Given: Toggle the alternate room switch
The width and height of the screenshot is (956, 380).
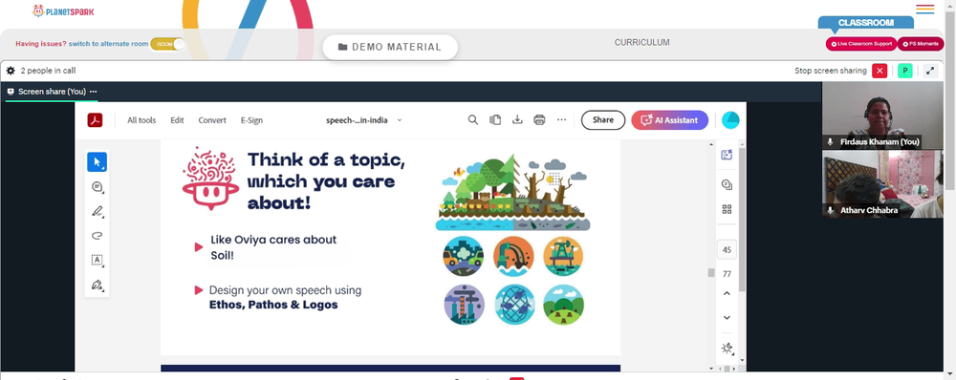Looking at the screenshot, I should tap(167, 44).
